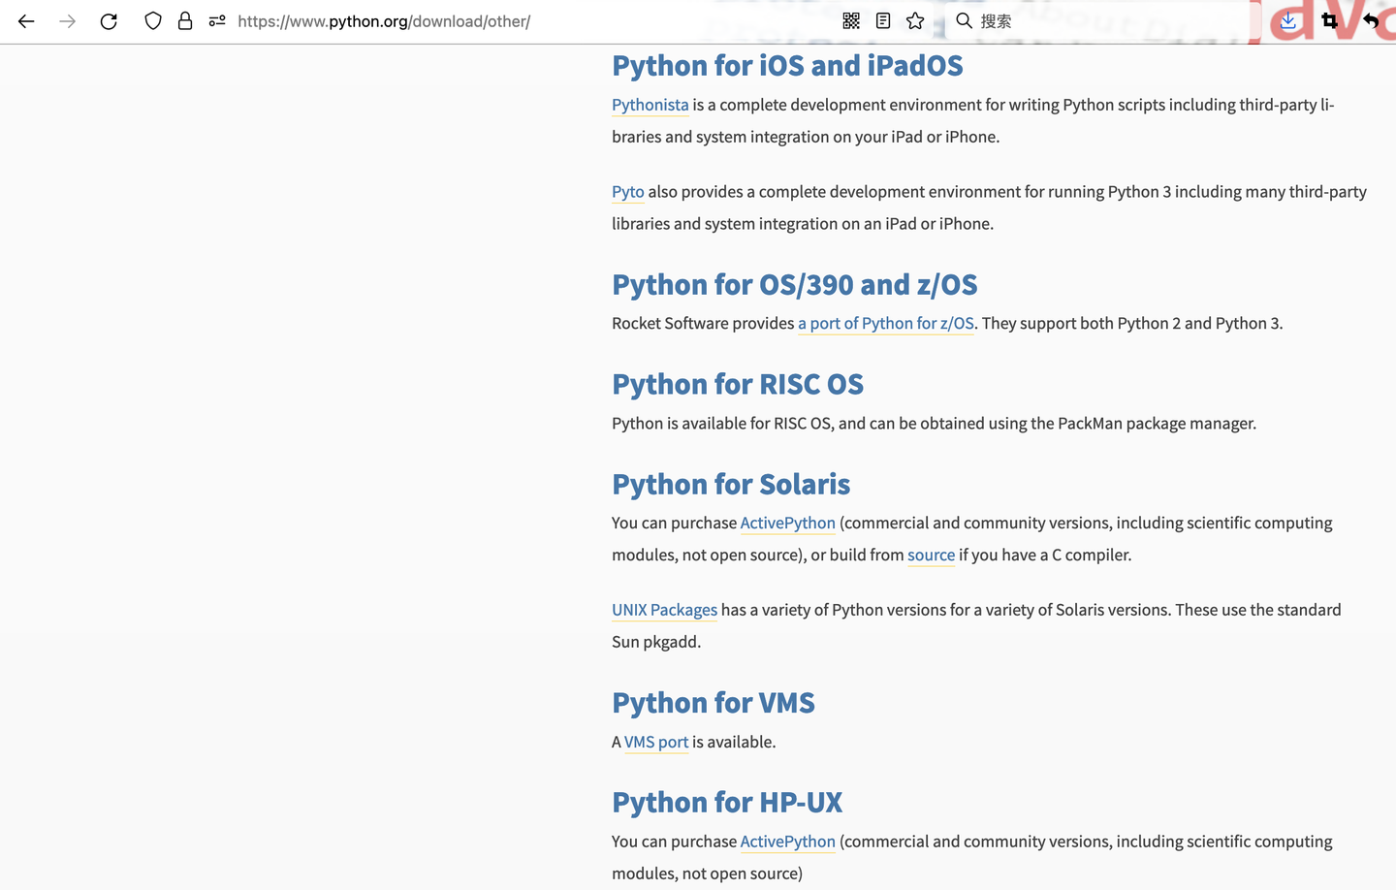Click the browser back arrow
Screen dimensions: 1396x890
pyautogui.click(x=26, y=21)
